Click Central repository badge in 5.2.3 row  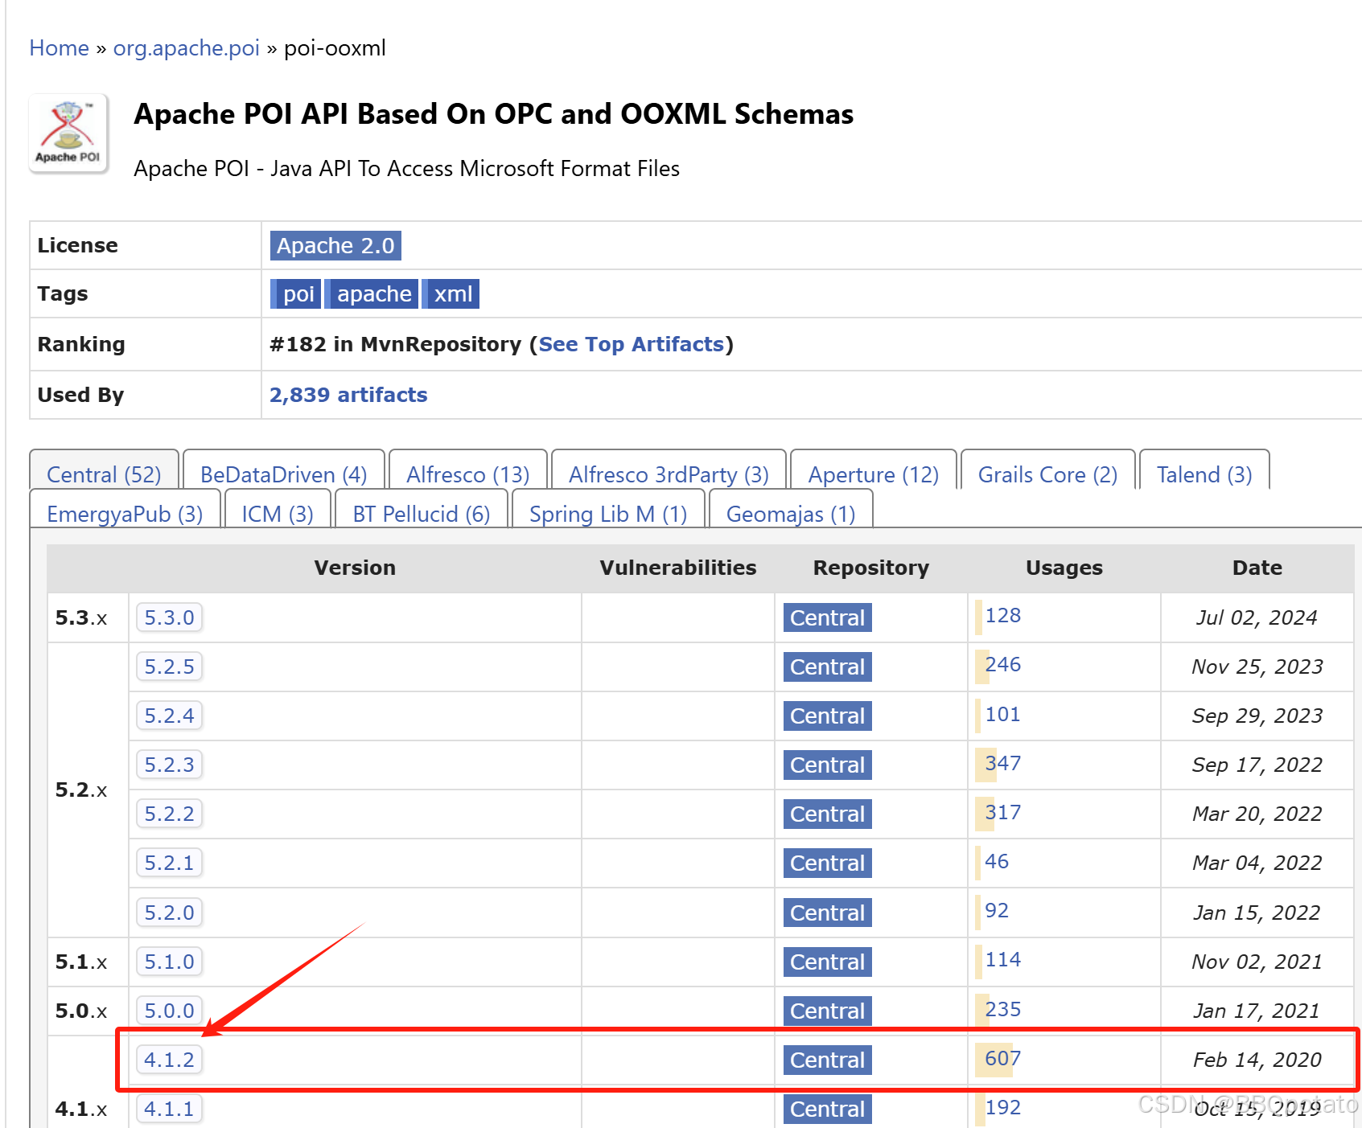[827, 765]
